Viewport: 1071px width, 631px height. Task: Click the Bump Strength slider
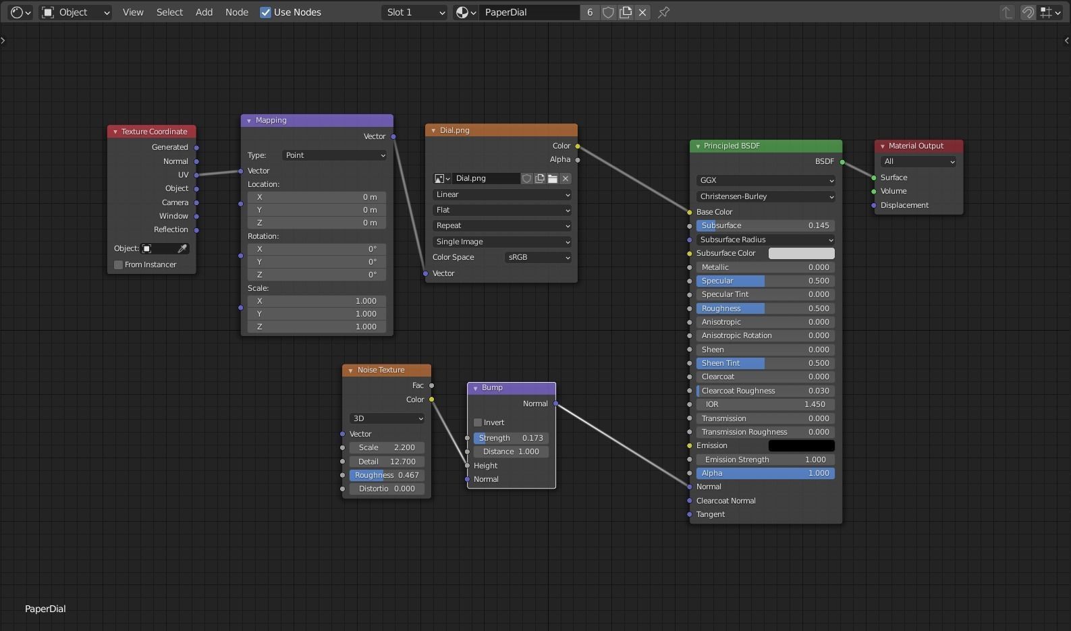(511, 438)
